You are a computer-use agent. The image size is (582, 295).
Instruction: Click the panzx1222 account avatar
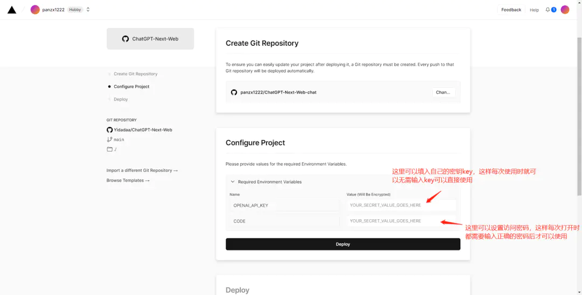coord(35,10)
